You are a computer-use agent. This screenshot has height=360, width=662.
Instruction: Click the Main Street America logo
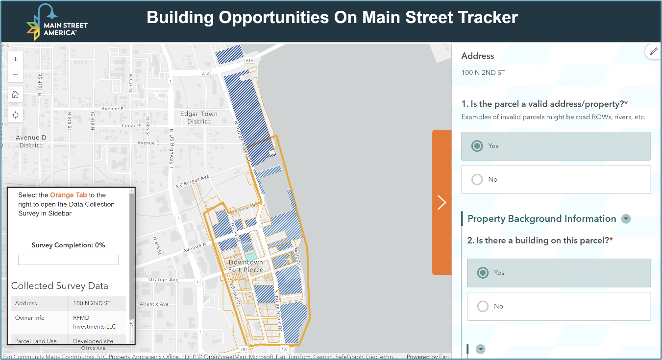click(57, 23)
